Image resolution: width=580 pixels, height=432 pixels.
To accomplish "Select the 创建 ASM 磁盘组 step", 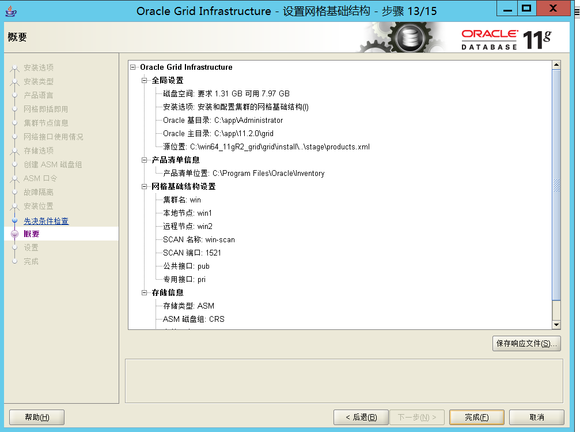I will tap(53, 164).
